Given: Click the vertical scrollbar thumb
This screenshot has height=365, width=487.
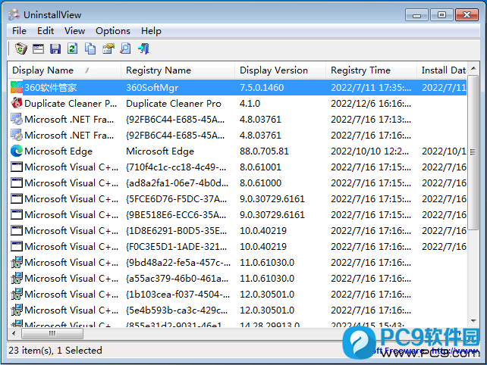Looking at the screenshot, I should pos(473,152).
